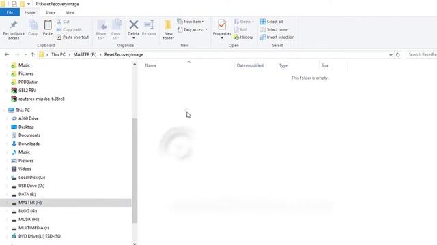Screen dimensions: 437x245
Task: Select Videos under This PC
Action: pyautogui.click(x=25, y=169)
